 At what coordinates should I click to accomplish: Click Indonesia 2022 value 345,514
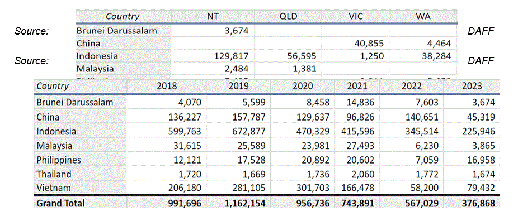coord(422,131)
